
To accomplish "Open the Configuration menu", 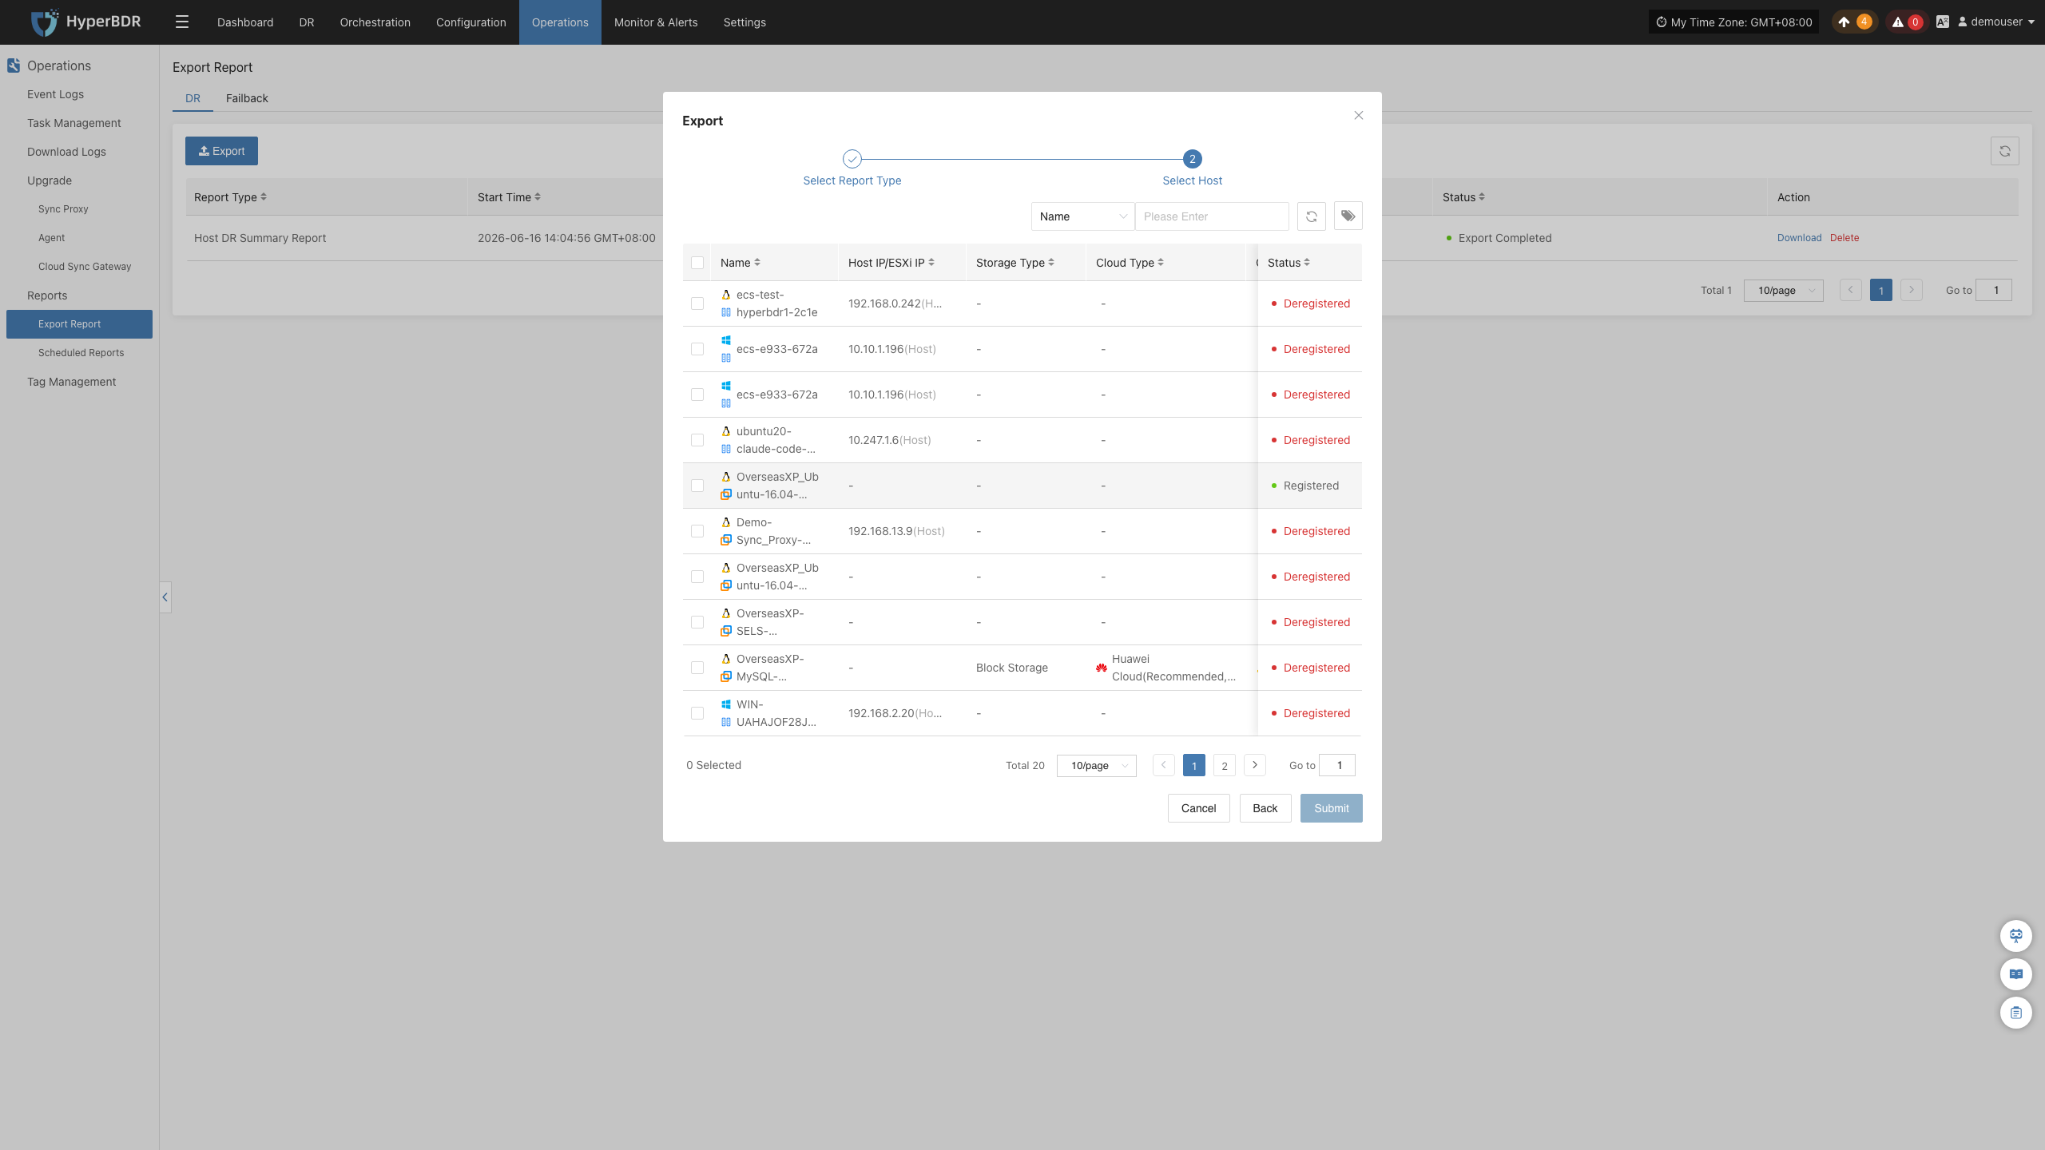I will [x=471, y=22].
